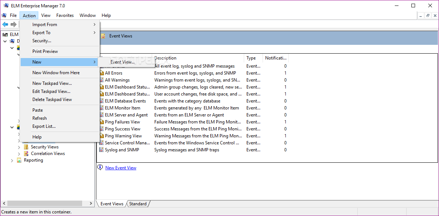This screenshot has height=216, width=439.
Task: Select New Taskpad View... menu entry
Action: click(60, 83)
